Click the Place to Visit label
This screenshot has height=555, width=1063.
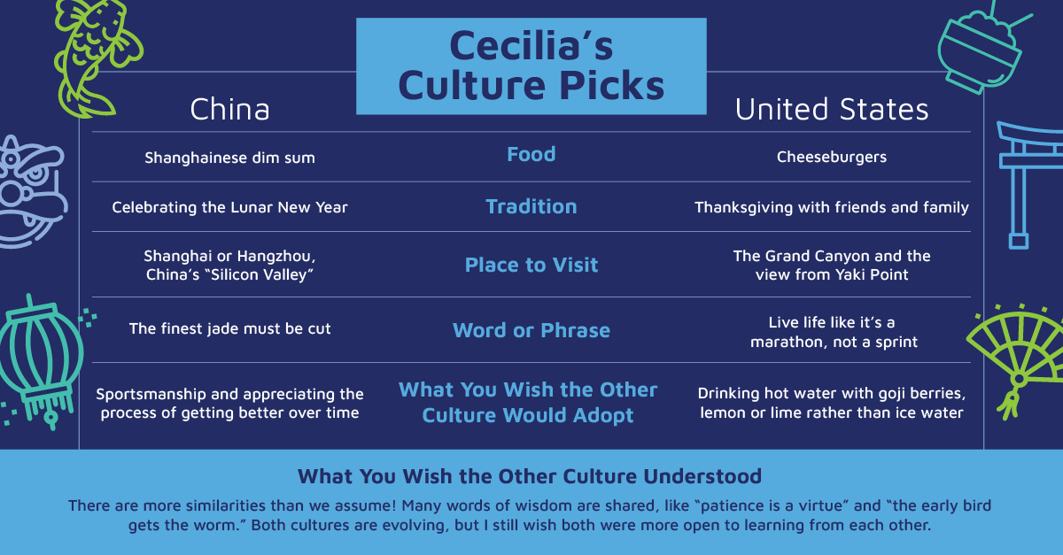pyautogui.click(x=531, y=265)
